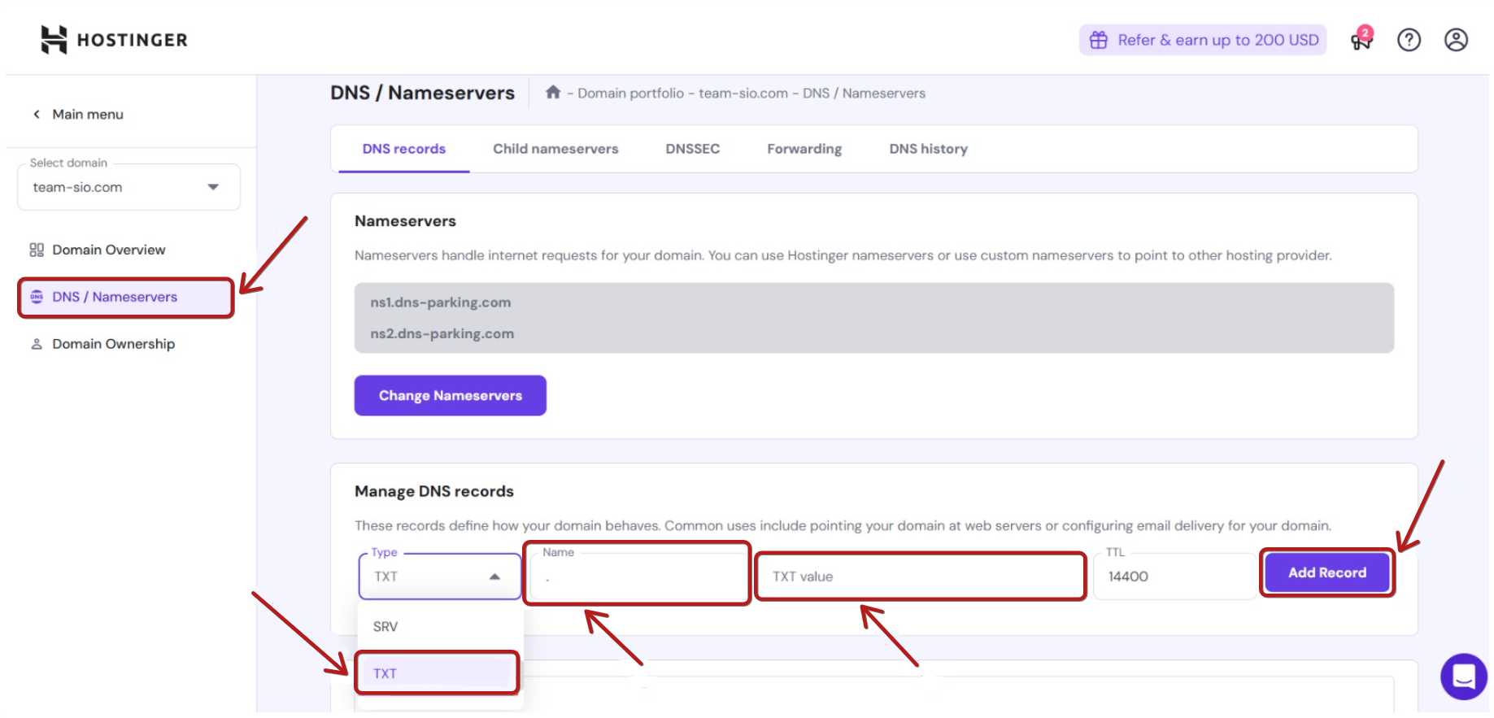Select ns2.dns-parking.com text

coord(442,333)
